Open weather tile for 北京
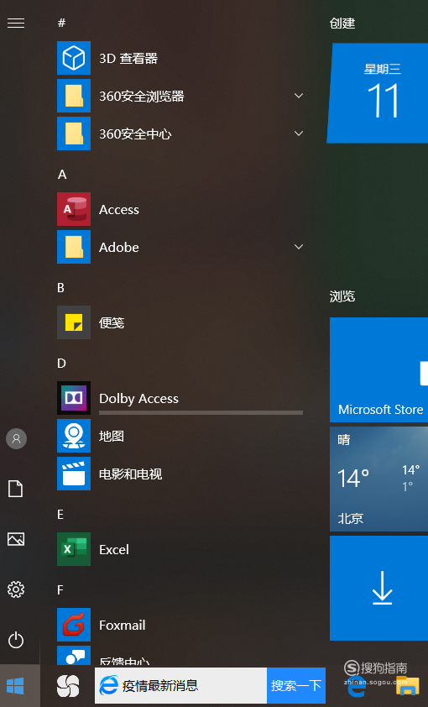Image resolution: width=428 pixels, height=707 pixels. coord(378,479)
